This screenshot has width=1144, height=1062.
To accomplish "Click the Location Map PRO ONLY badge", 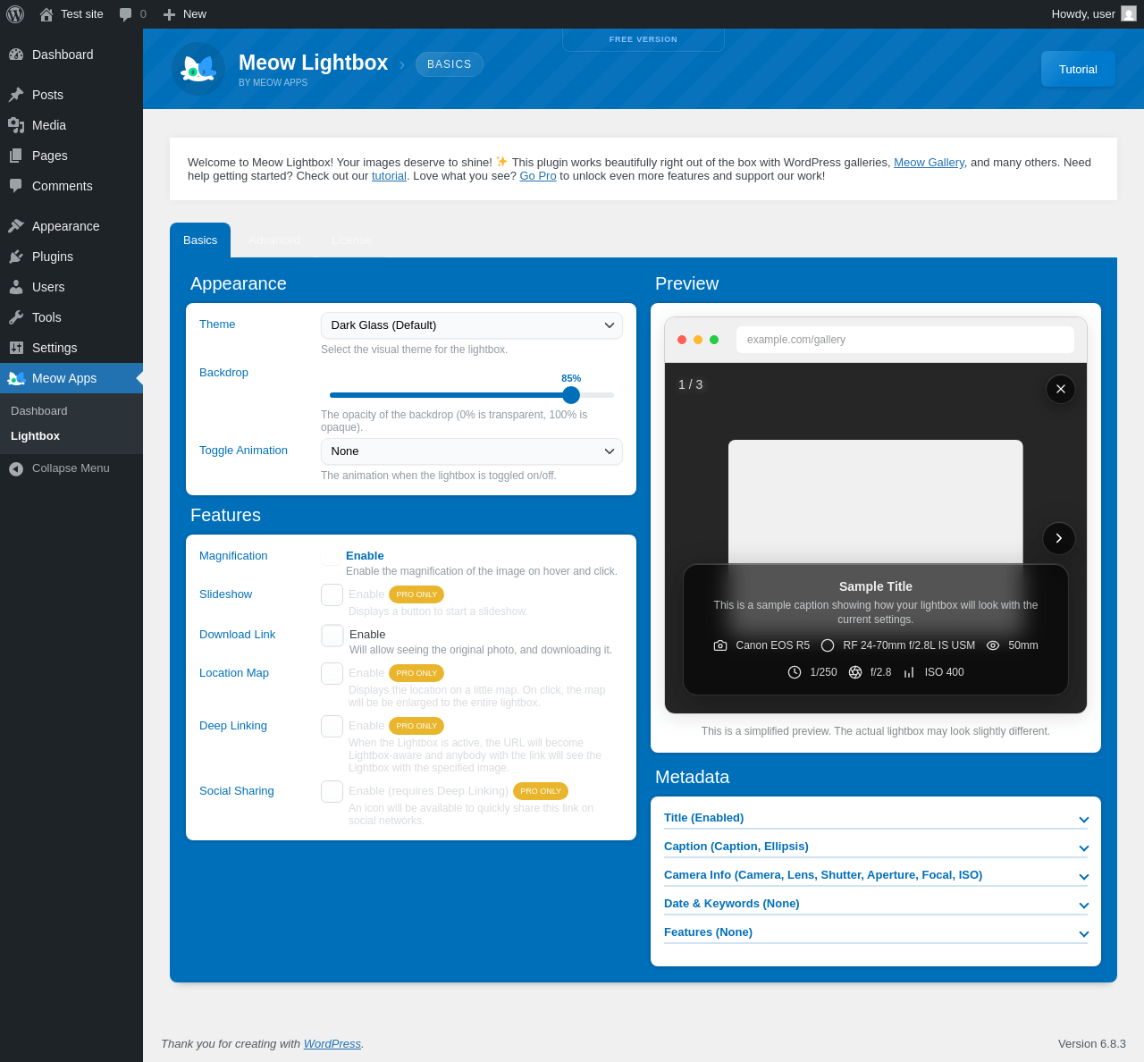I will pos(416,673).
